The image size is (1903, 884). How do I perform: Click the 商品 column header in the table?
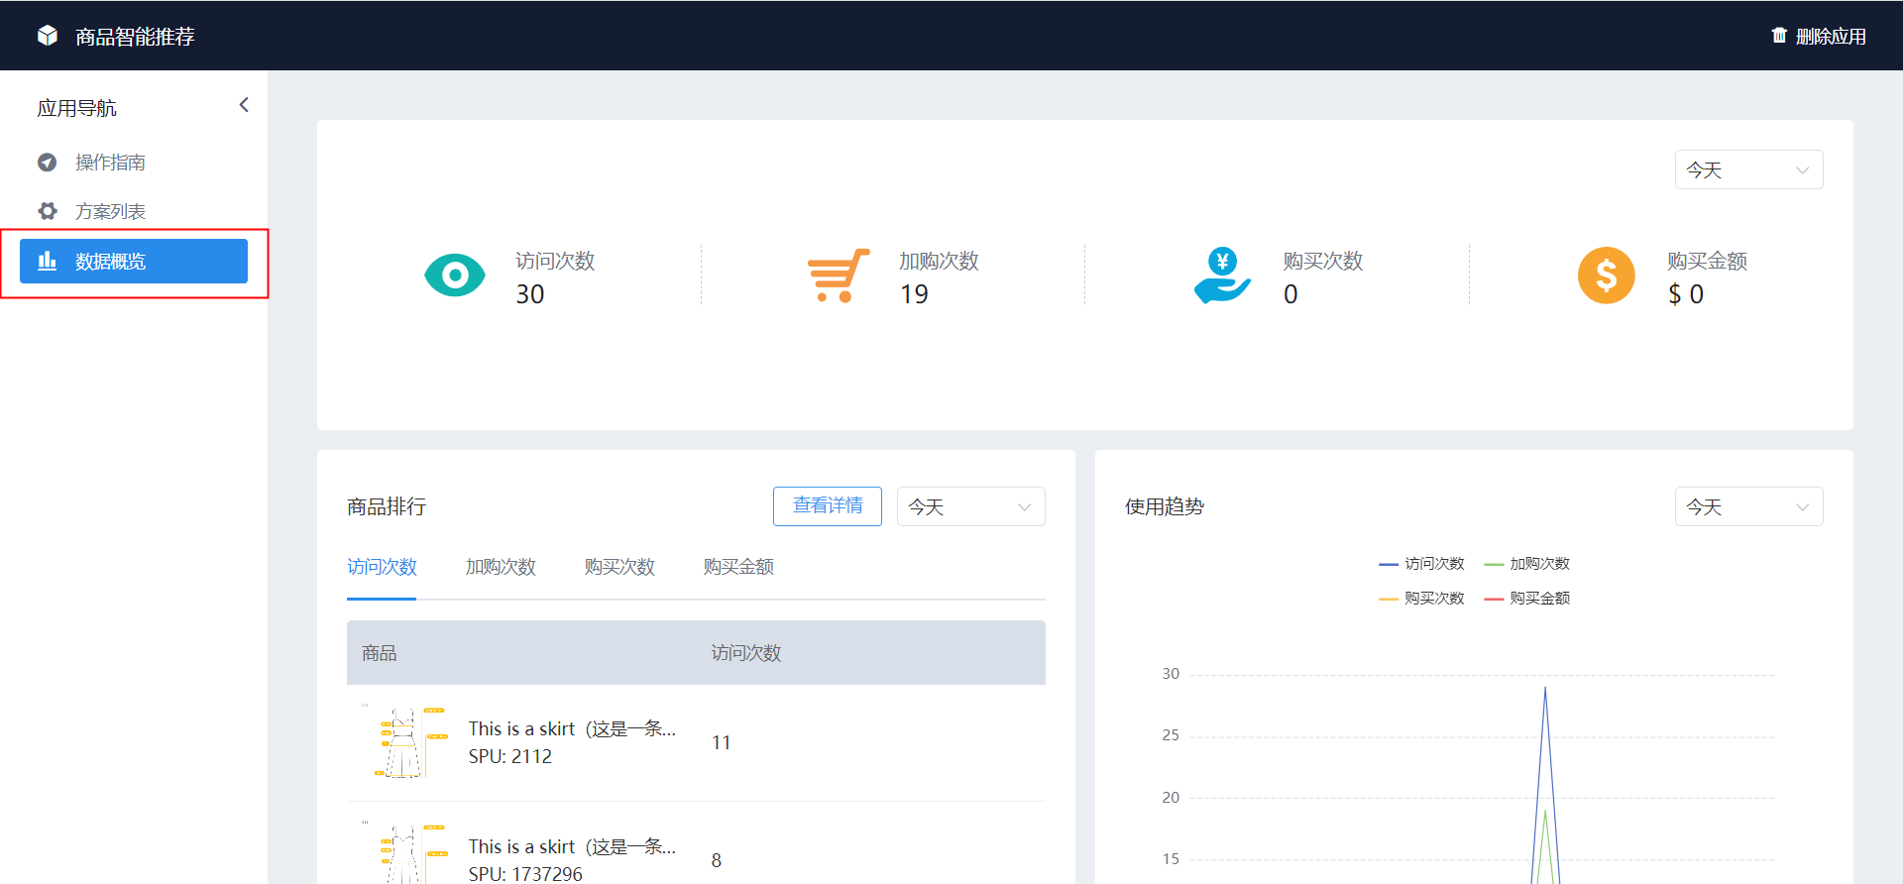coord(380,653)
